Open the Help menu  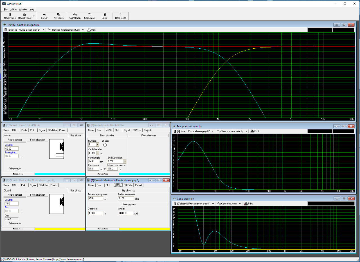point(32,10)
